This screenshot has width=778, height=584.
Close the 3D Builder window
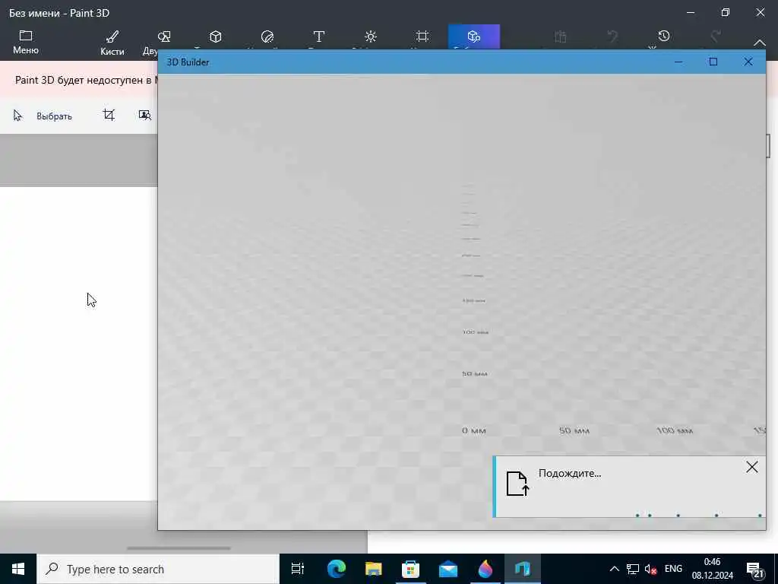748,62
